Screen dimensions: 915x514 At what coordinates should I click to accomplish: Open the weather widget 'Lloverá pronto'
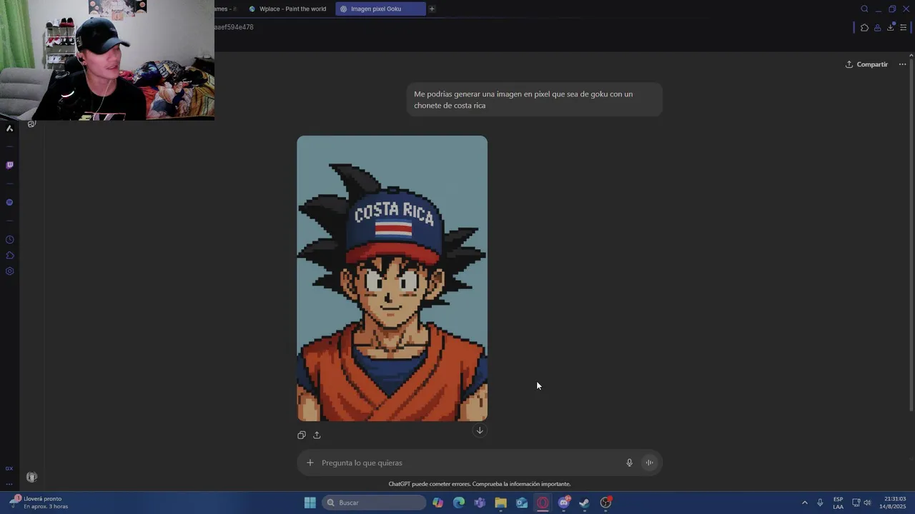pyautogui.click(x=39, y=503)
